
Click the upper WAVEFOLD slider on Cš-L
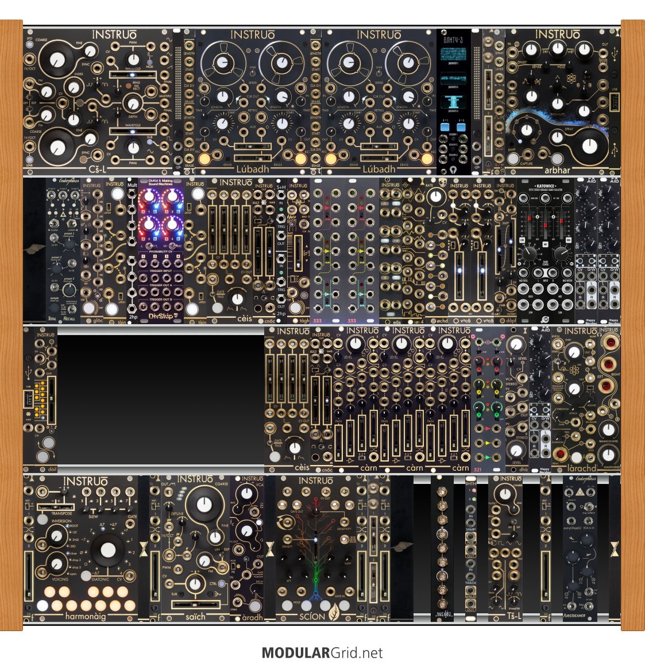pyautogui.click(x=133, y=75)
